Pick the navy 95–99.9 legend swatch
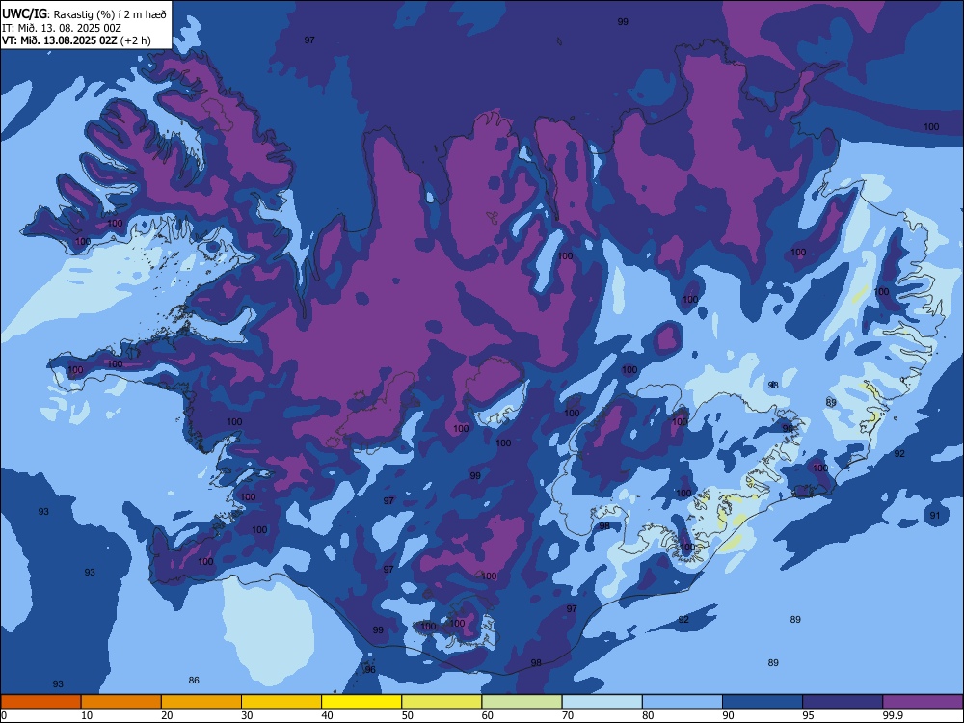This screenshot has width=964, height=723. [843, 702]
